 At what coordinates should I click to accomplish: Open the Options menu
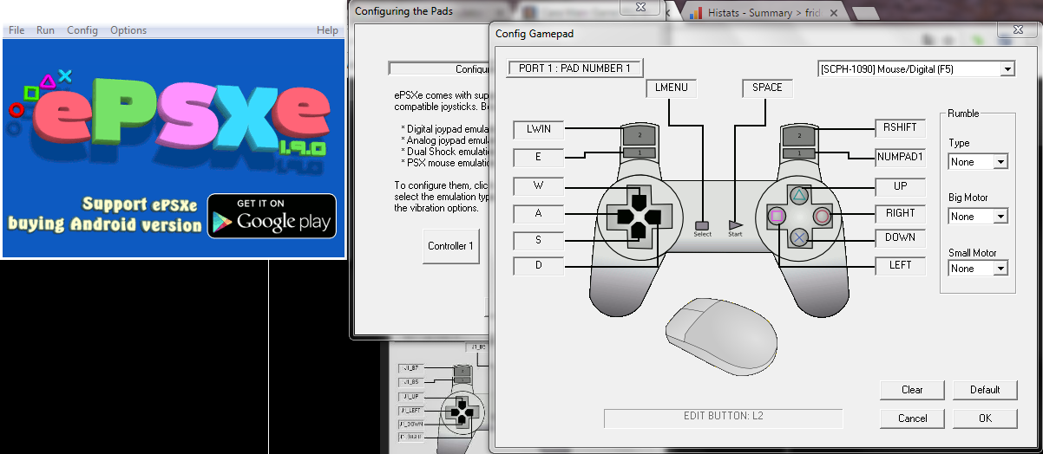pos(128,30)
